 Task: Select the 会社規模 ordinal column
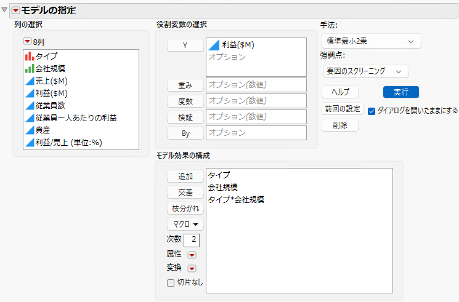click(81, 68)
